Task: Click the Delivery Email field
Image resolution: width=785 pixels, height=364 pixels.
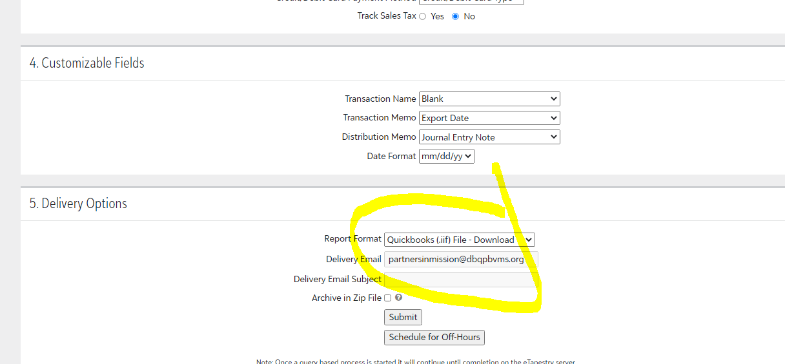Action: (461, 259)
